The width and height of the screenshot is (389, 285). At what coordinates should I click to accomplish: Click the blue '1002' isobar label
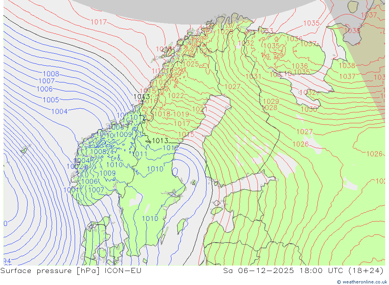(x=74, y=166)
